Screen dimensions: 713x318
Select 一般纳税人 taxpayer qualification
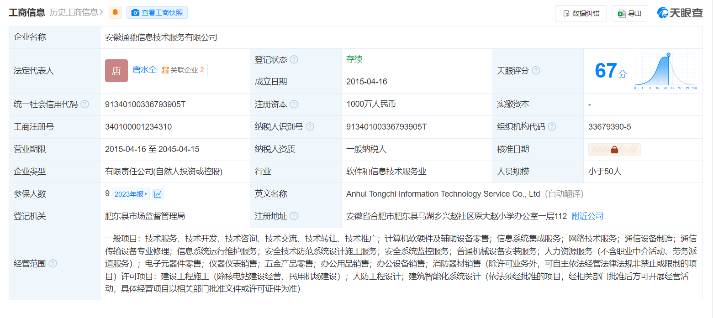366,149
